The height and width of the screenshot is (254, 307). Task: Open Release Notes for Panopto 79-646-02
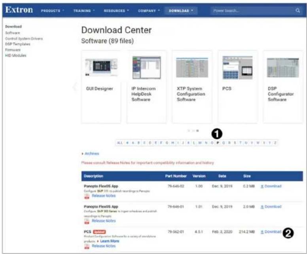(104, 195)
